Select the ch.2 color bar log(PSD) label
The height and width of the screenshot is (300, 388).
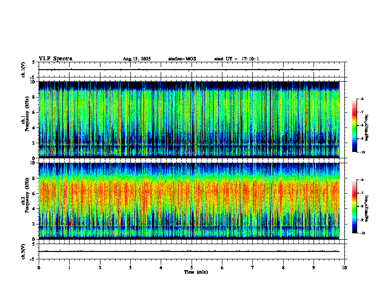coord(367,209)
